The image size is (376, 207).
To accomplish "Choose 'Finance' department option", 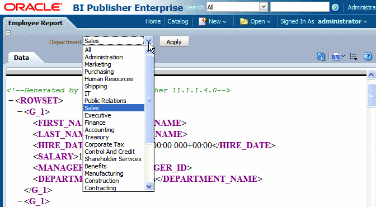I will coord(114,123).
